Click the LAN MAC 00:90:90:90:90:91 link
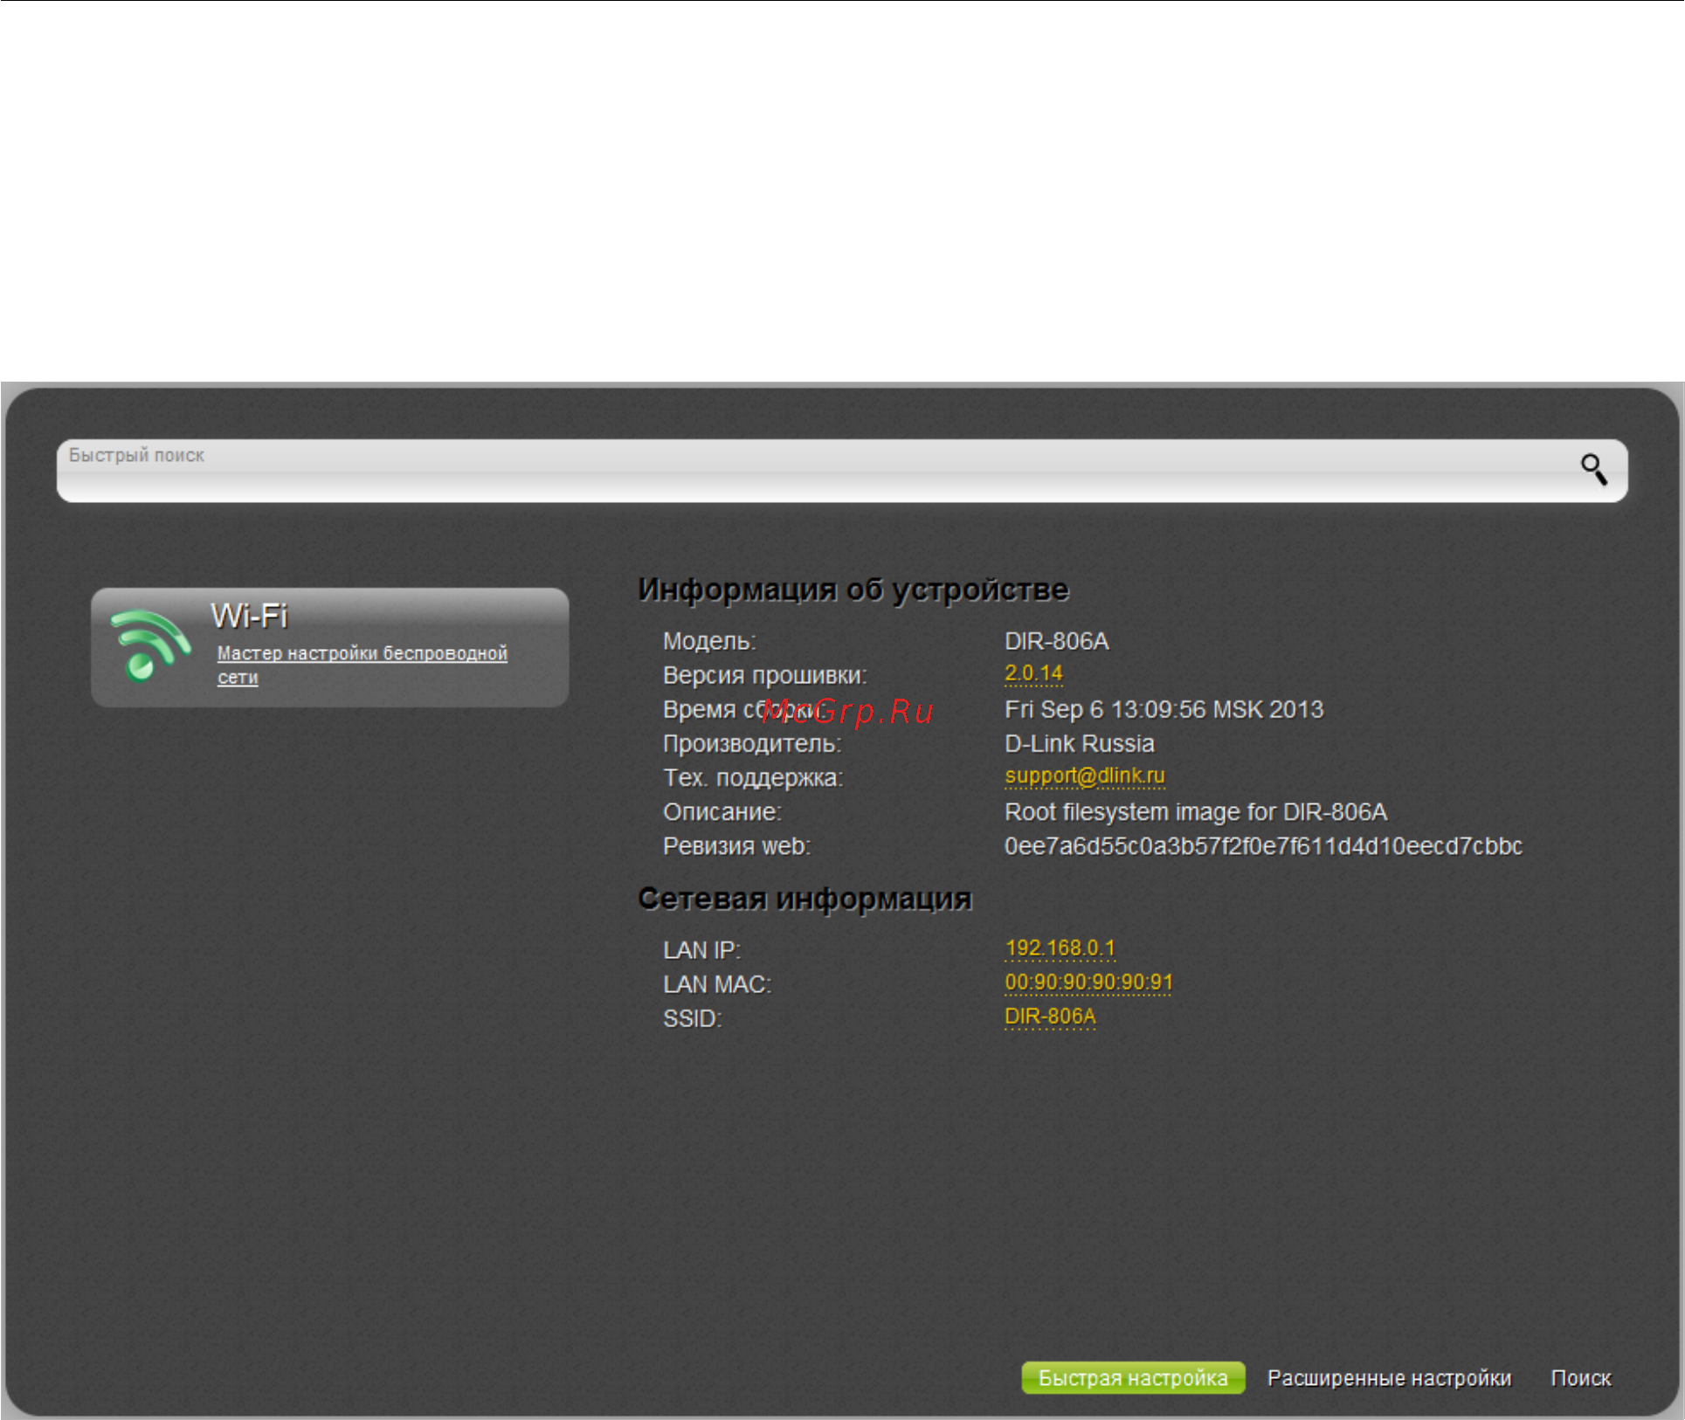 pos(1088,982)
